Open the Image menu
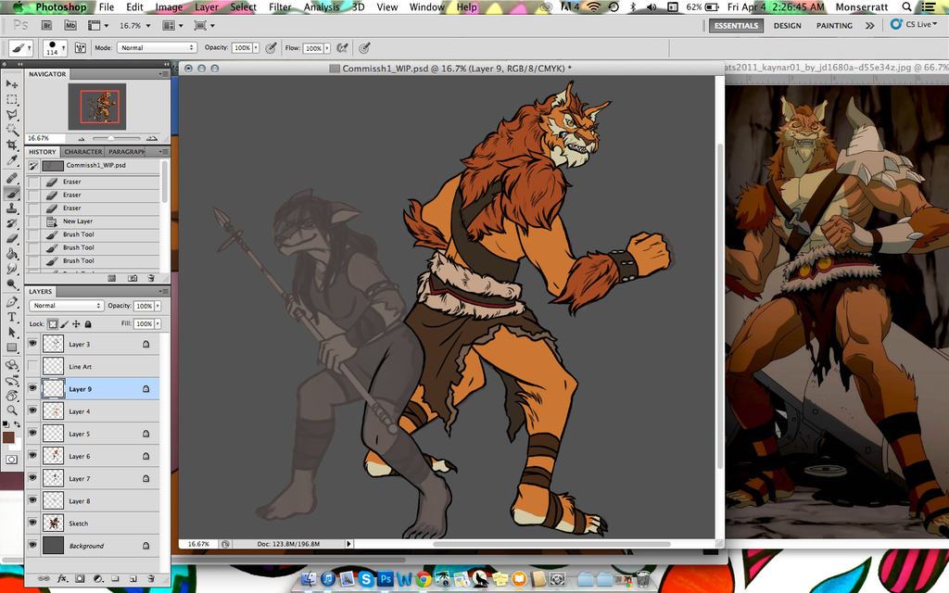This screenshot has width=949, height=593. (x=169, y=7)
